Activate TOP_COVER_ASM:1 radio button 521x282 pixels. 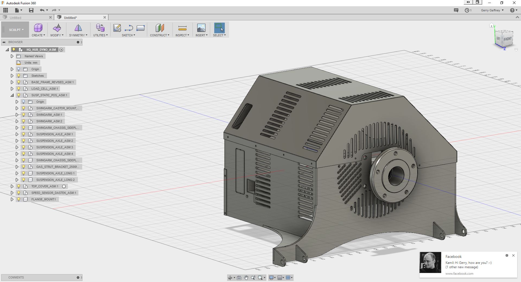pos(64,186)
